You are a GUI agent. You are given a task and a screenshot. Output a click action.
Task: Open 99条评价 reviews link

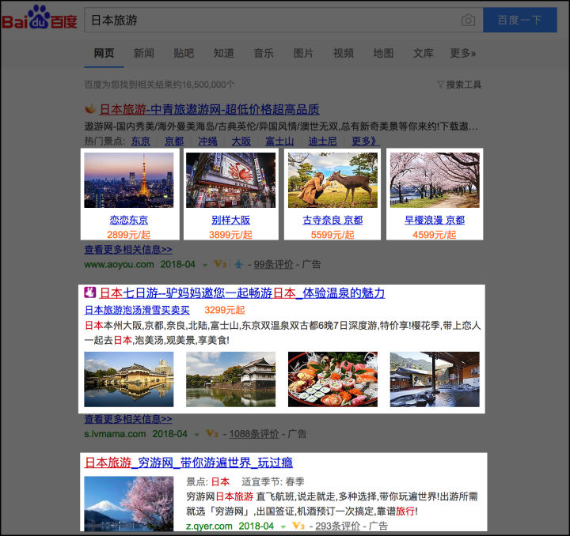[x=273, y=264]
